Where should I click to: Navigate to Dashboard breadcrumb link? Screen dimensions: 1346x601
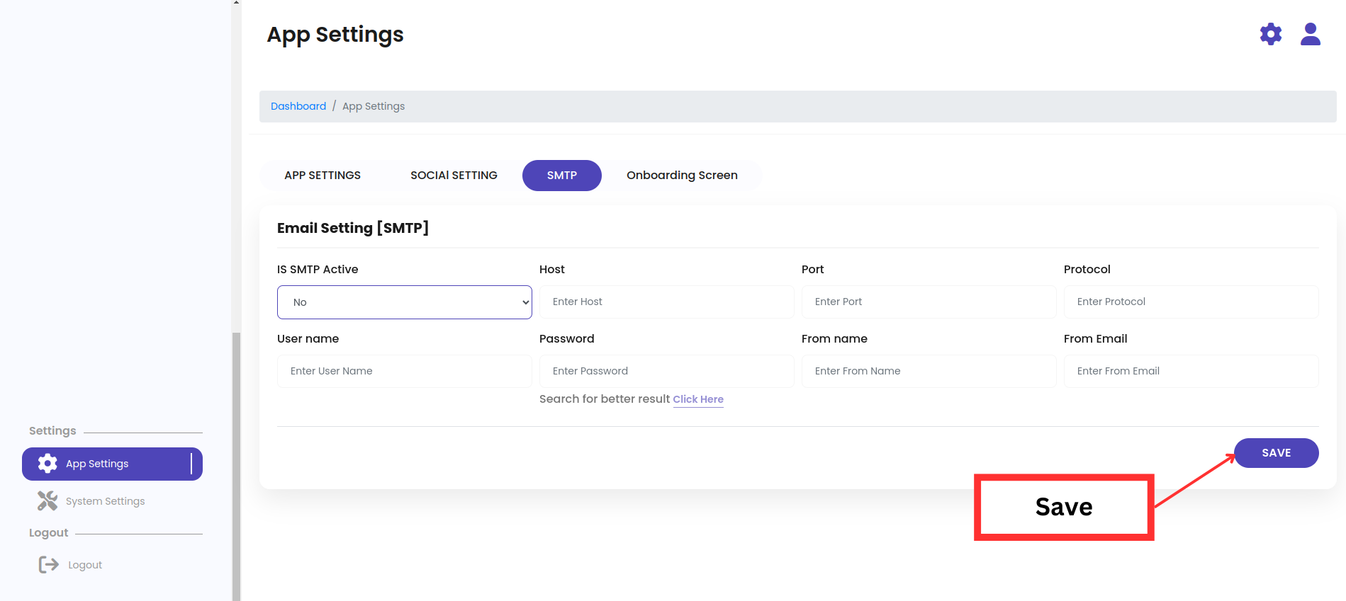(298, 106)
